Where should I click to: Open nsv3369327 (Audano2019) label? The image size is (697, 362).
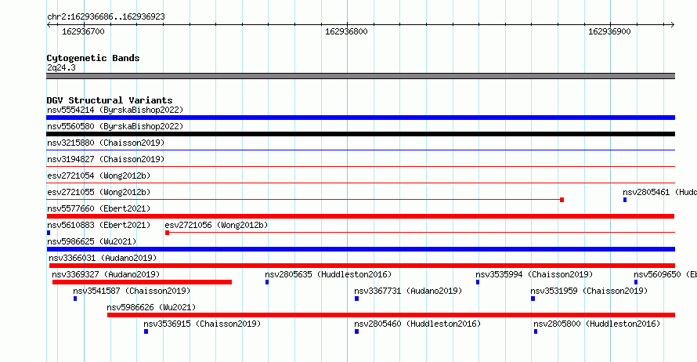(106, 274)
